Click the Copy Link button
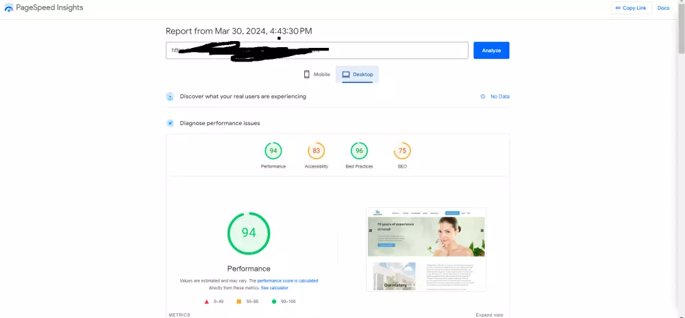 631,8
